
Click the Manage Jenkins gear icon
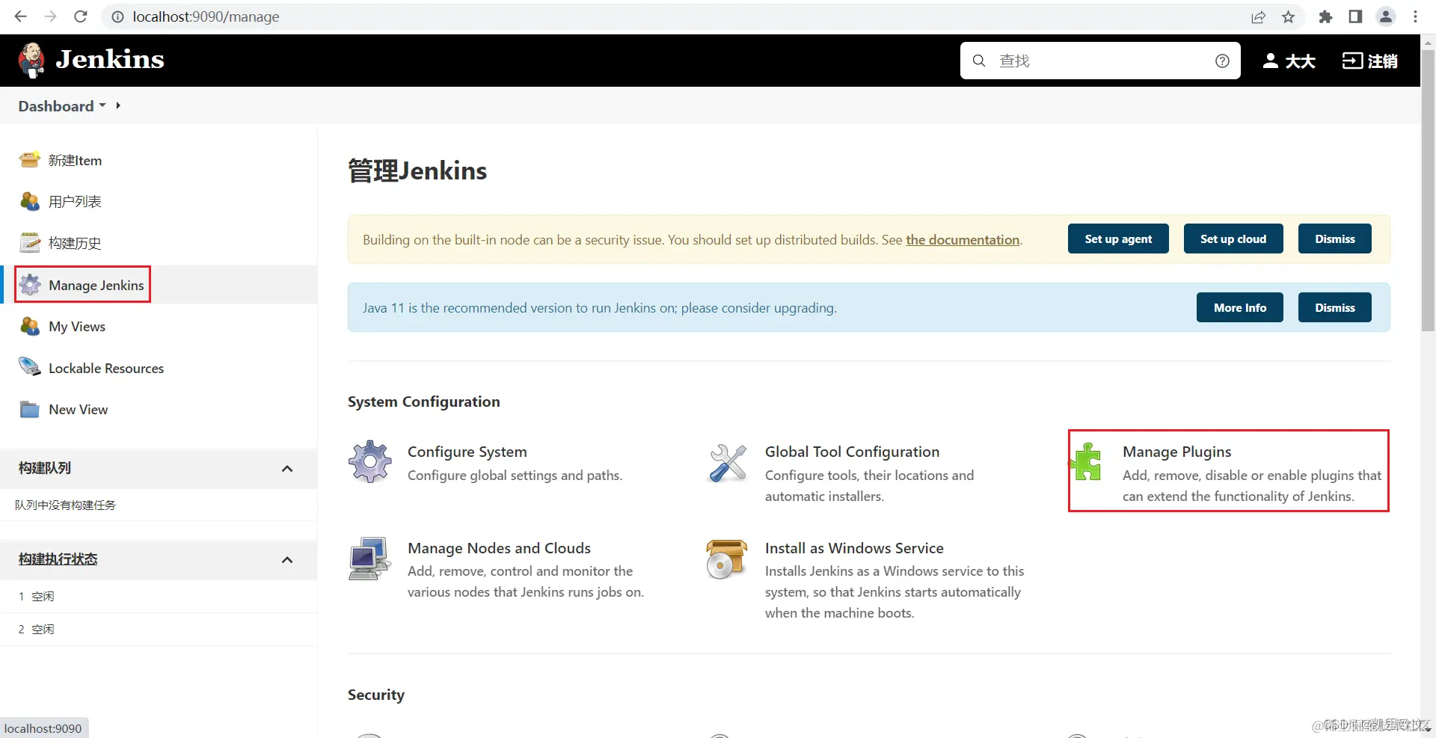[x=30, y=285]
